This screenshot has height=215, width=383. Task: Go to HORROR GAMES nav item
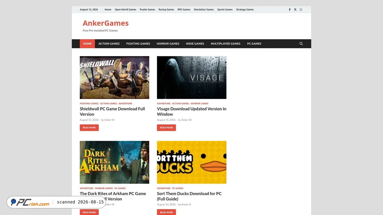(x=168, y=44)
